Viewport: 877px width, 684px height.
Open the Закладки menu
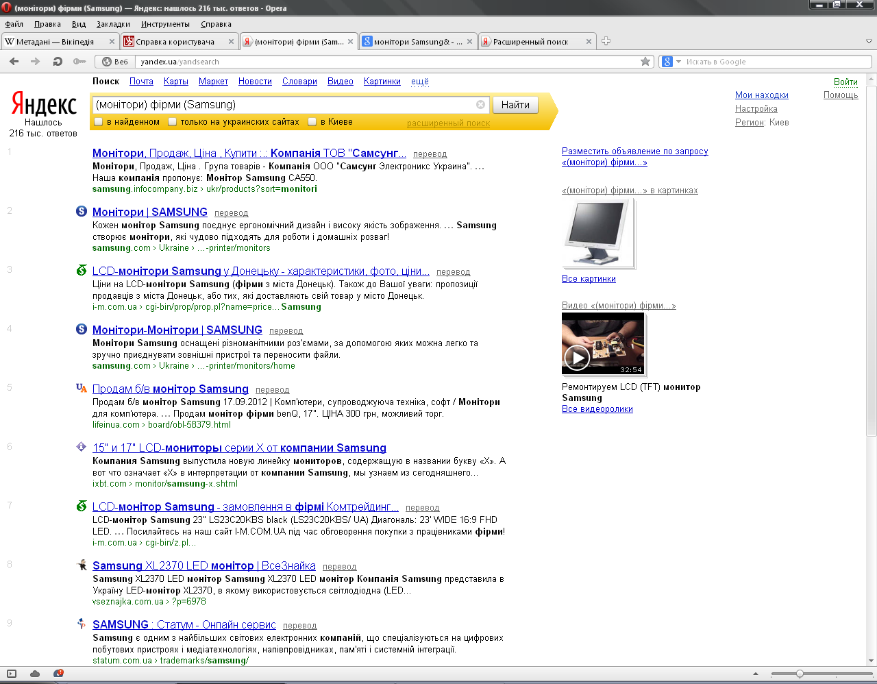[113, 24]
